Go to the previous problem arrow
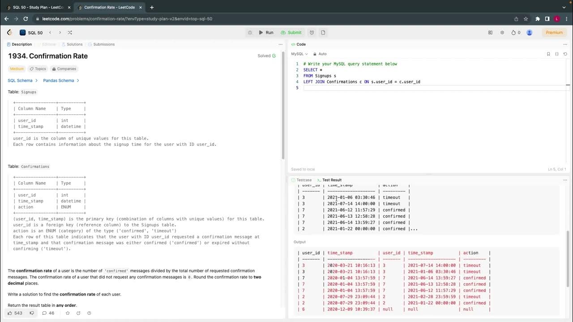573x322 pixels. point(50,33)
